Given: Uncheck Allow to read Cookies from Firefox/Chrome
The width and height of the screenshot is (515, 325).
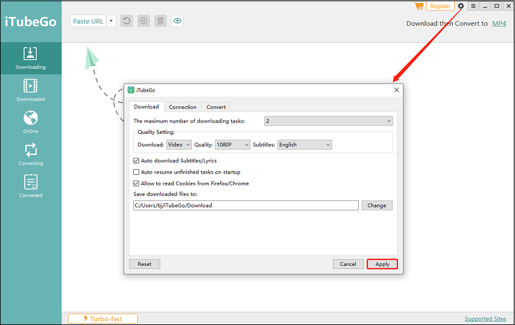Looking at the screenshot, I should 136,183.
